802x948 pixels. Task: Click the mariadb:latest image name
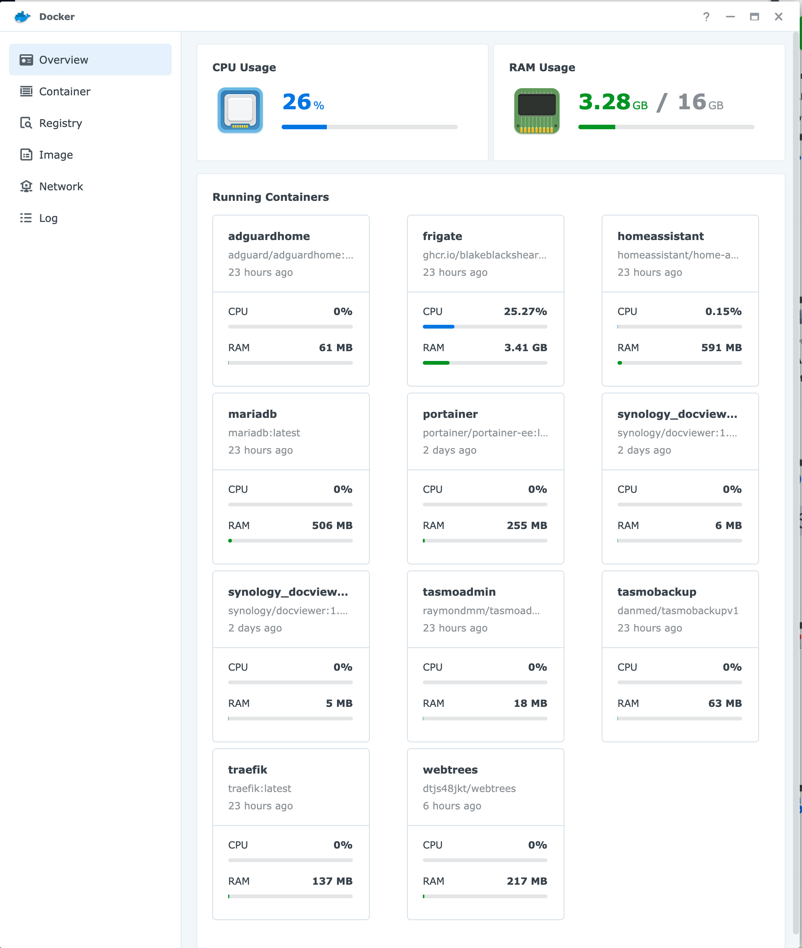(264, 433)
